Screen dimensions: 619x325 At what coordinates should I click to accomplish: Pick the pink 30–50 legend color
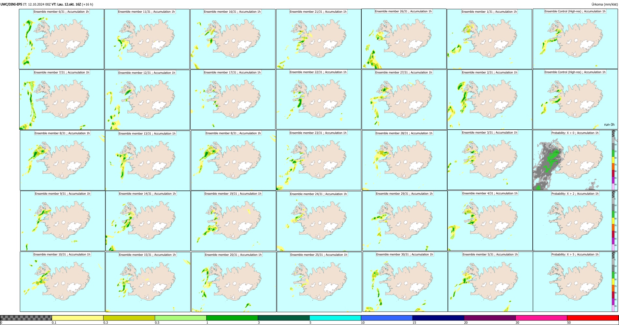[x=541, y=318]
